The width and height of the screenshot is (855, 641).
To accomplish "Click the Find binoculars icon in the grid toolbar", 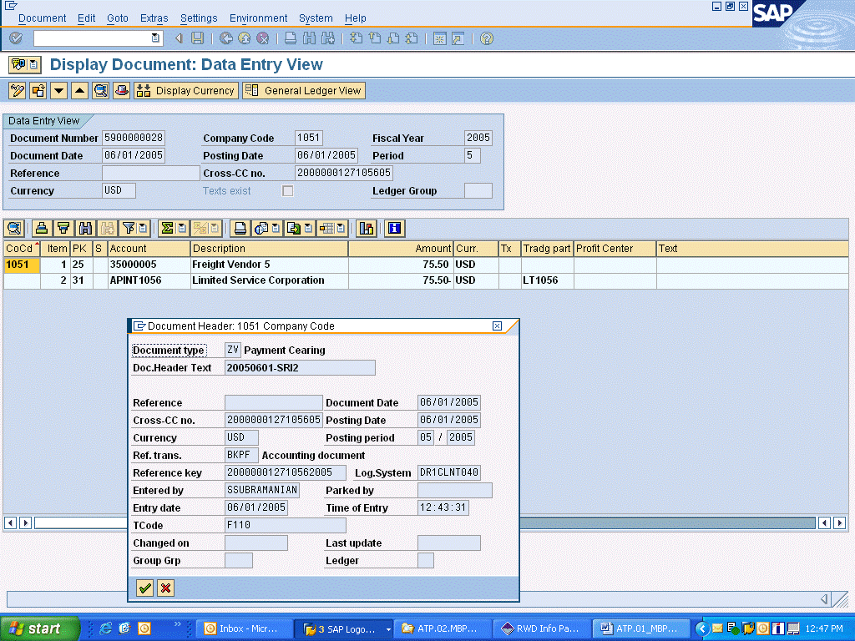I will (85, 229).
